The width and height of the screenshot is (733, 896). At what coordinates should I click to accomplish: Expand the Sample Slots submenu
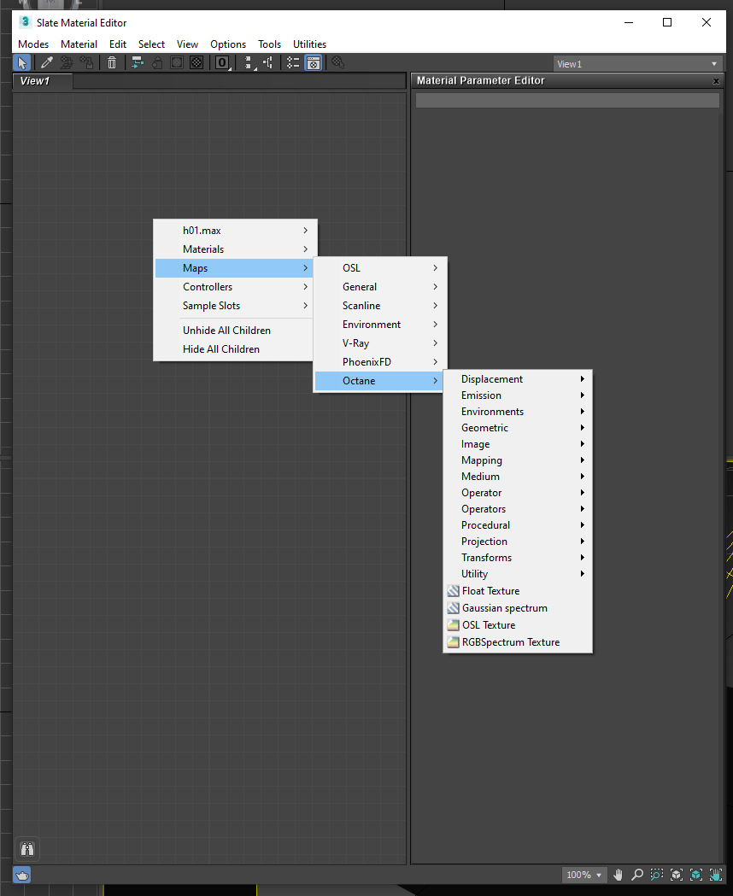235,306
